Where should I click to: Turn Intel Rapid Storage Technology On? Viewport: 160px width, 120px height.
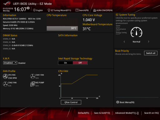[65, 63]
